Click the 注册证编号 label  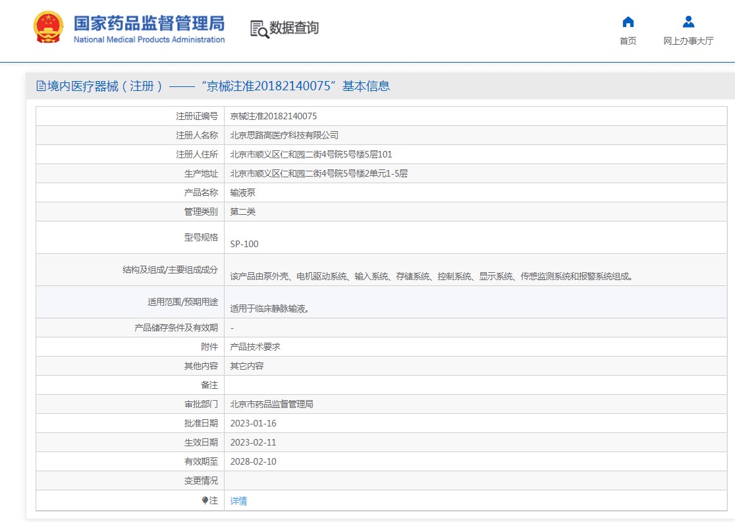pos(197,116)
